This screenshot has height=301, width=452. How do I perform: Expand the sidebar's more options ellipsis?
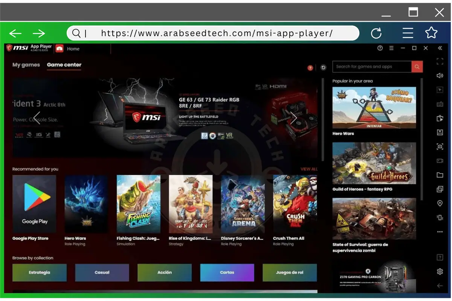tap(440, 231)
